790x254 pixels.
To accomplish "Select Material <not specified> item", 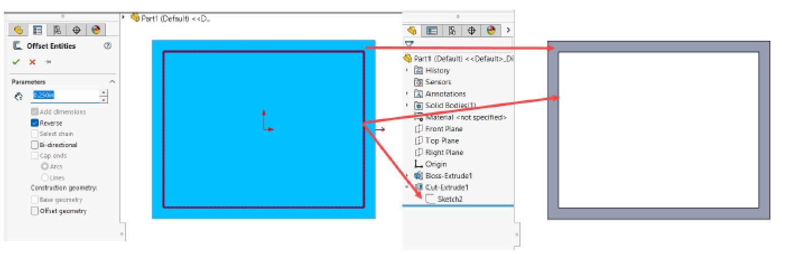I will pyautogui.click(x=460, y=117).
